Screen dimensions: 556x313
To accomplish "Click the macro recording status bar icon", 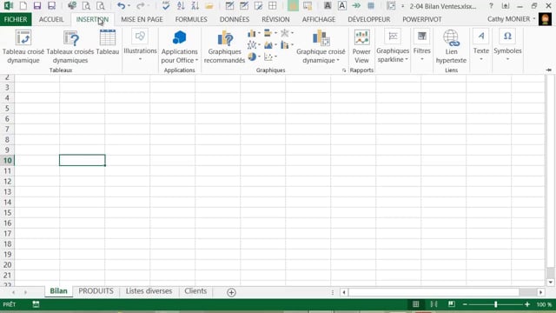I will pos(36,304).
